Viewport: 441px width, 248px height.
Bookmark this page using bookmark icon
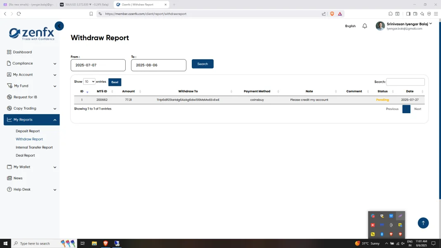coord(91,14)
